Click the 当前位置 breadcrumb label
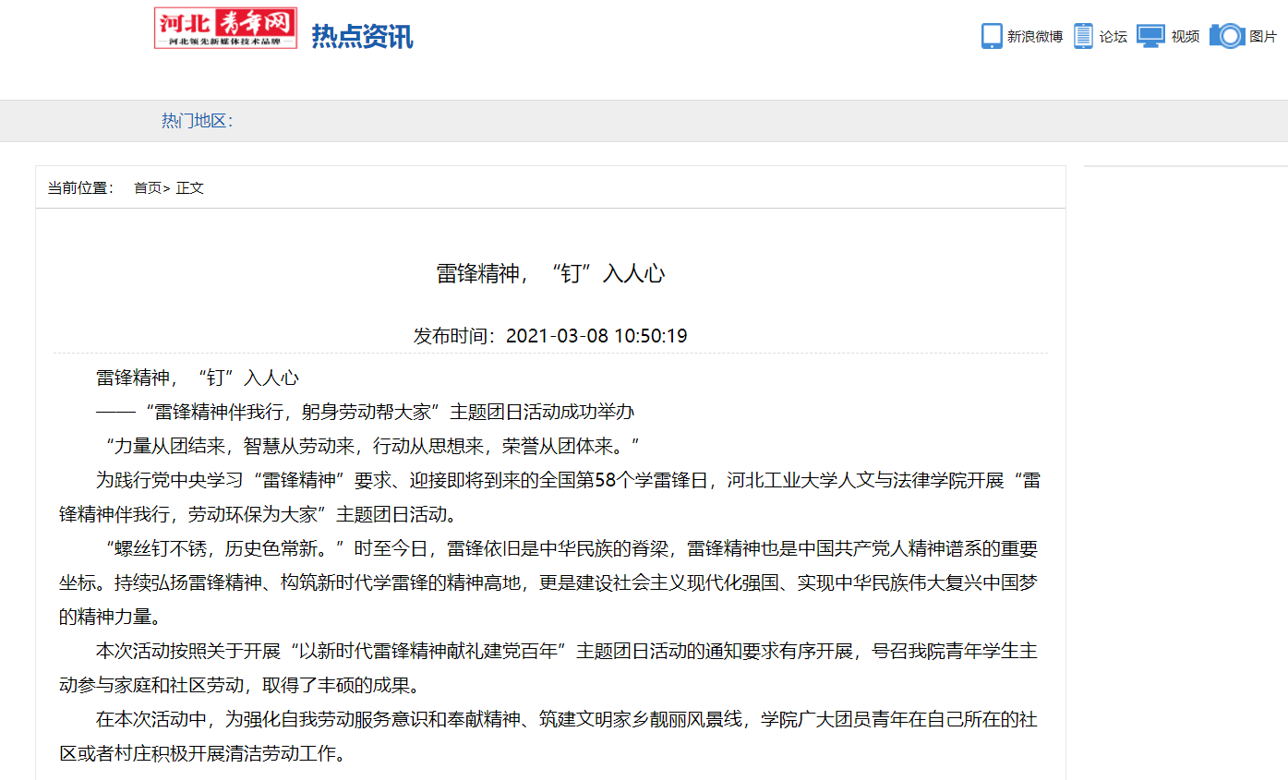1288x780 pixels. (x=80, y=188)
